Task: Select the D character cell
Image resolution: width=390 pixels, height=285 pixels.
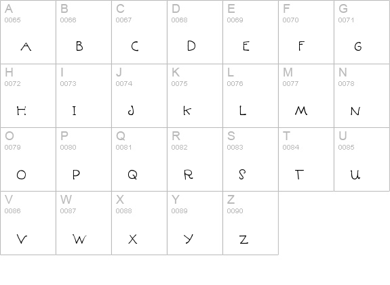Action: (x=195, y=32)
